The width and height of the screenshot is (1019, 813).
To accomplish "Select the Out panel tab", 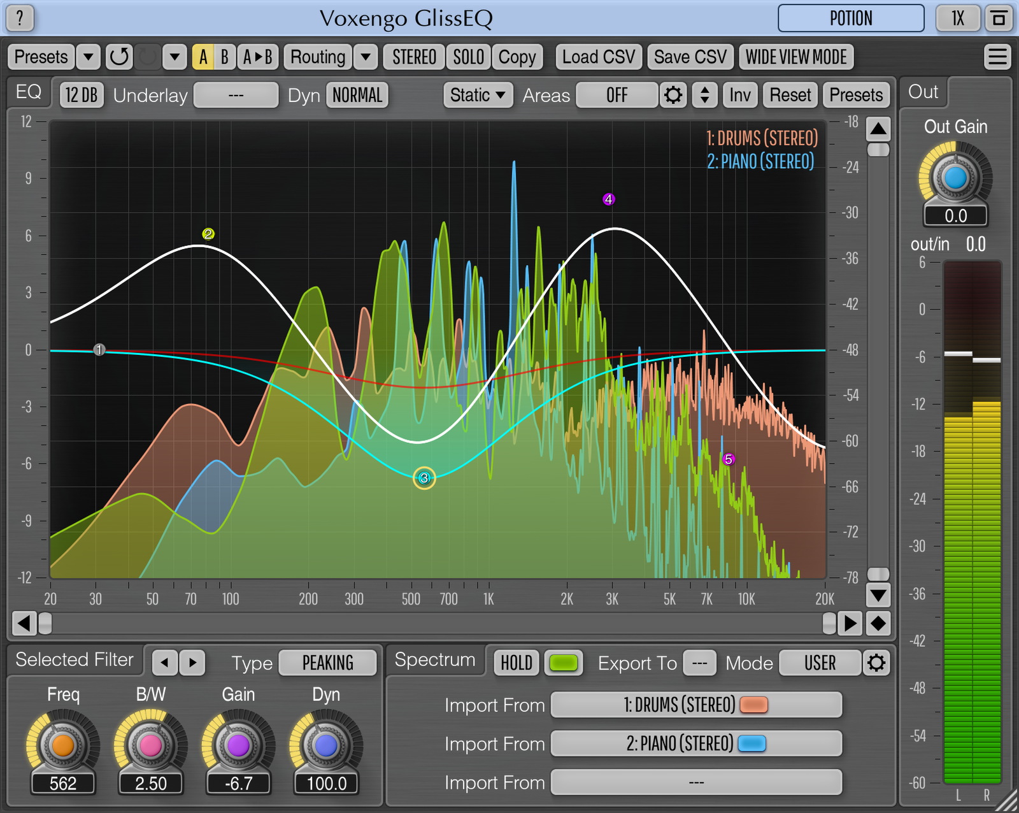I will pyautogui.click(x=922, y=92).
